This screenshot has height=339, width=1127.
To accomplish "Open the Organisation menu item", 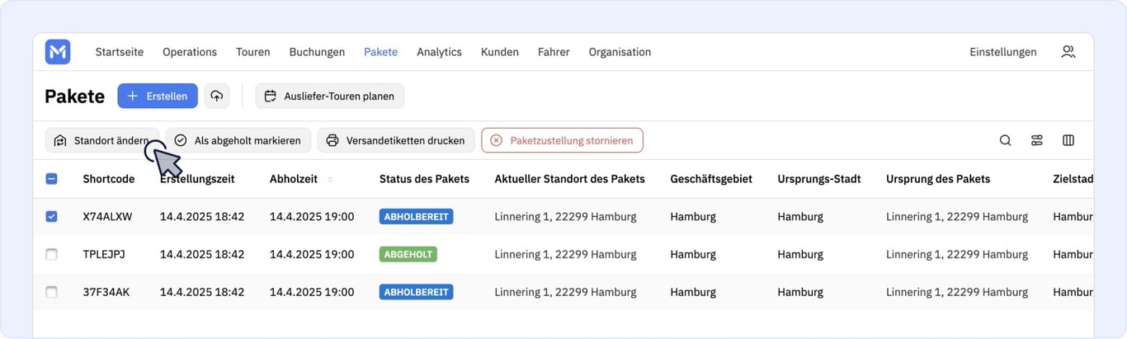I will (x=620, y=52).
